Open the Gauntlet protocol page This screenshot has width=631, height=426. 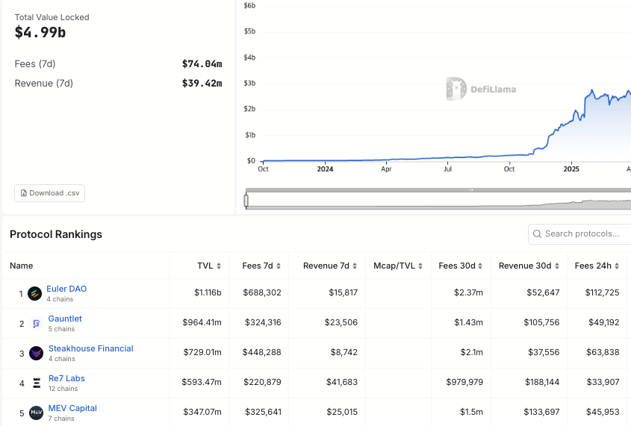(65, 319)
